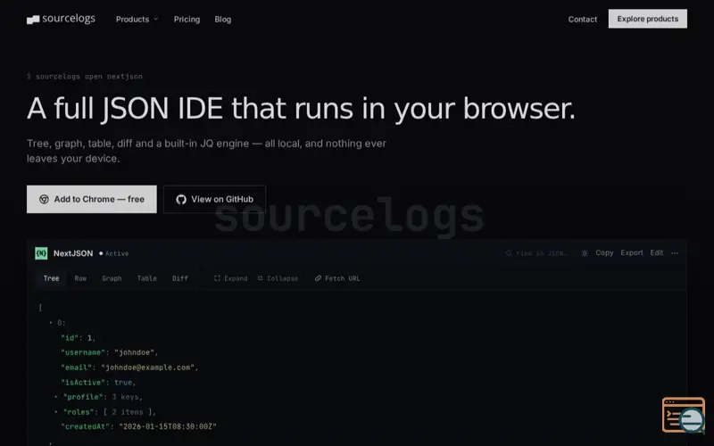The height and width of the screenshot is (446, 714).
Task: Open the Contact page
Action: click(x=583, y=19)
